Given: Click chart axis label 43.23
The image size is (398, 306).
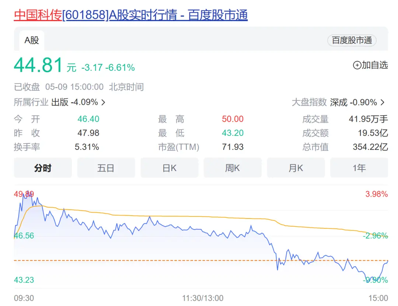Looking at the screenshot, I should pyautogui.click(x=24, y=280).
